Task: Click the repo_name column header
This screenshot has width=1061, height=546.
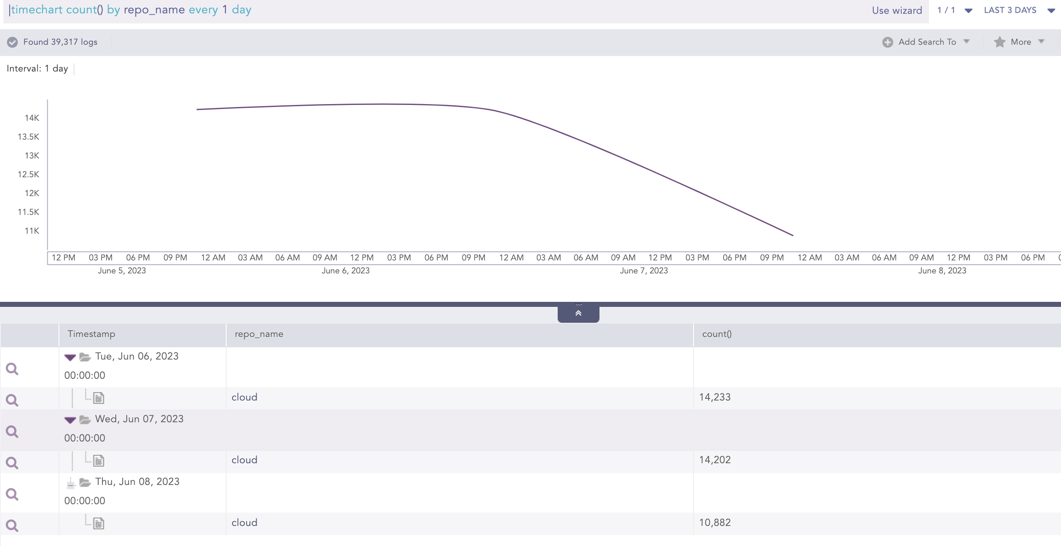Action: (x=259, y=334)
